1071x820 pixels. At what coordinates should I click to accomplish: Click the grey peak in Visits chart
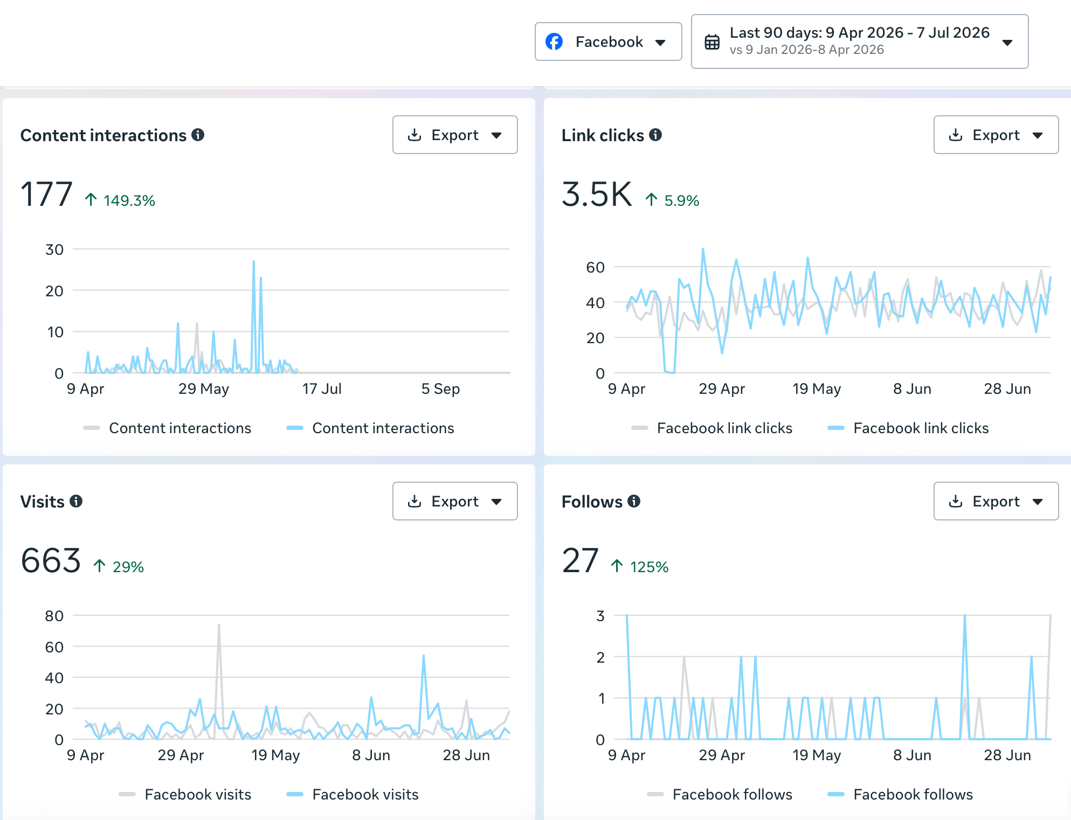coord(219,626)
